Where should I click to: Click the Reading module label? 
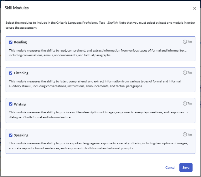(x=20, y=42)
